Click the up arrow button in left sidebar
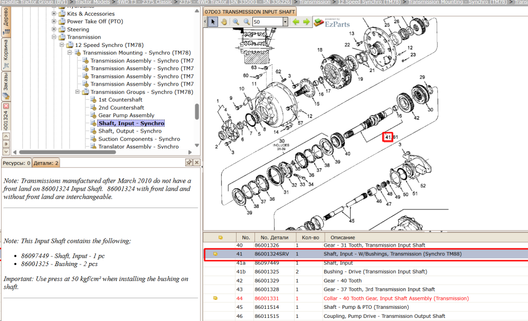This screenshot has width=528, height=321. [6, 136]
